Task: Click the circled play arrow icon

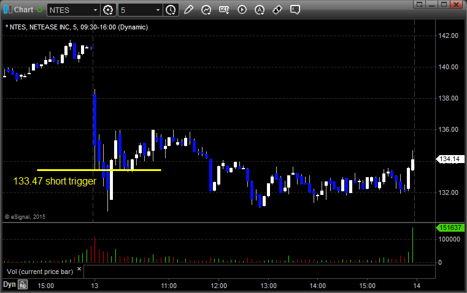Action: [x=242, y=10]
